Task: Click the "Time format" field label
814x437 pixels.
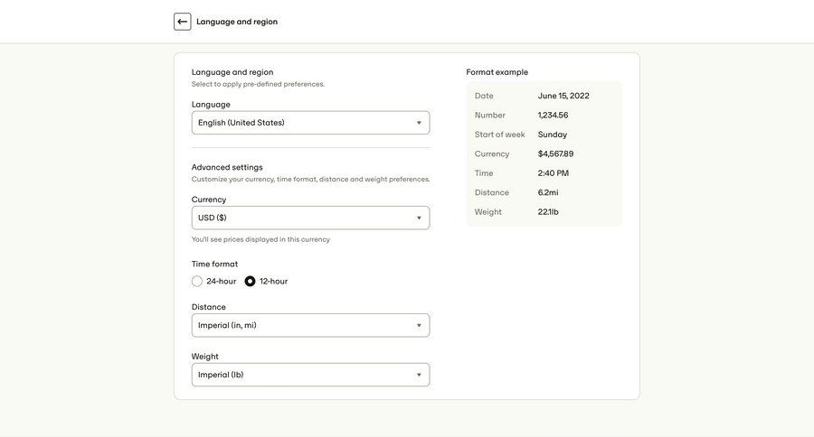Action: [x=214, y=264]
